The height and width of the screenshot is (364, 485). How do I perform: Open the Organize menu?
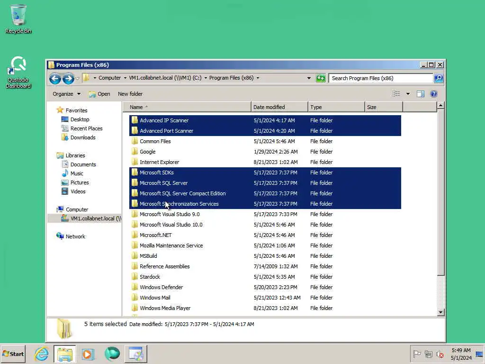coord(66,94)
